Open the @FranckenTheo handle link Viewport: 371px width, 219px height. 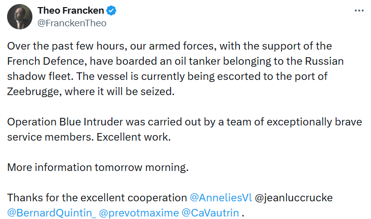click(72, 23)
